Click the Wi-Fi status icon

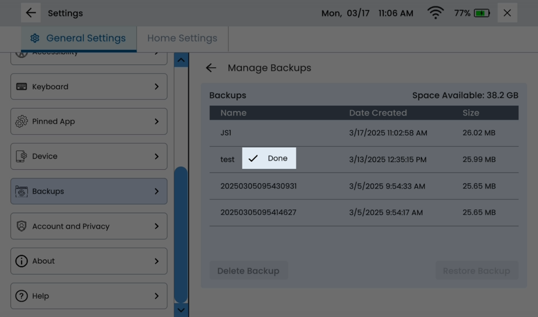pos(435,13)
